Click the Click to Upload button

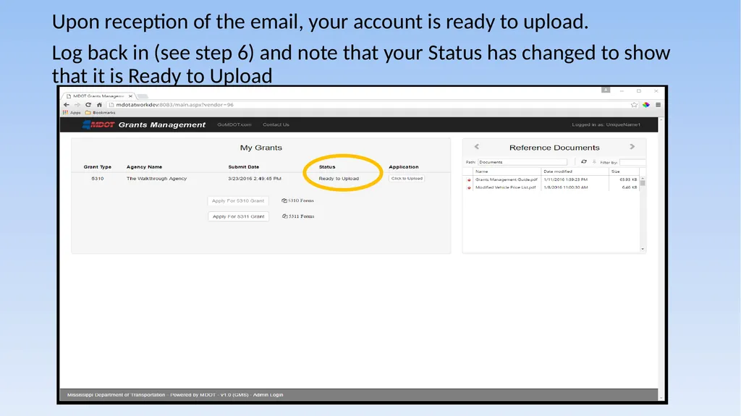407,178
